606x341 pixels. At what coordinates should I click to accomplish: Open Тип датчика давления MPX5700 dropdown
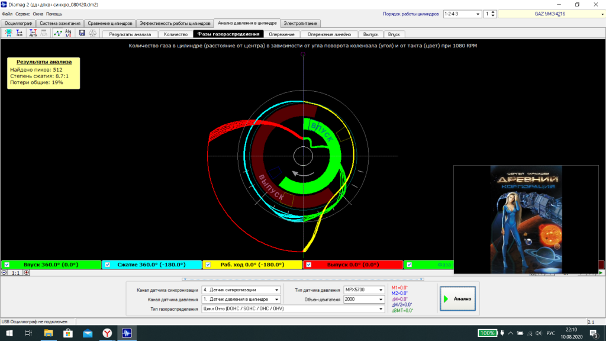pyautogui.click(x=381, y=289)
